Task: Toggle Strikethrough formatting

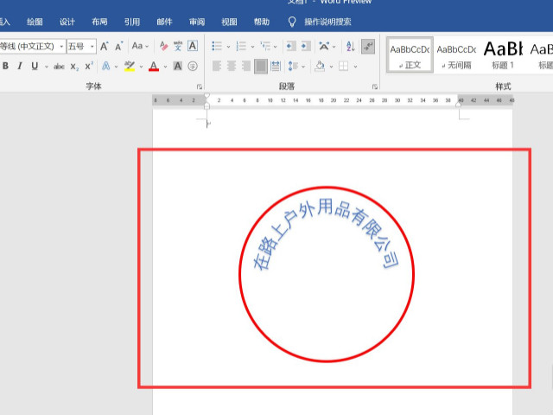Action: (x=59, y=67)
